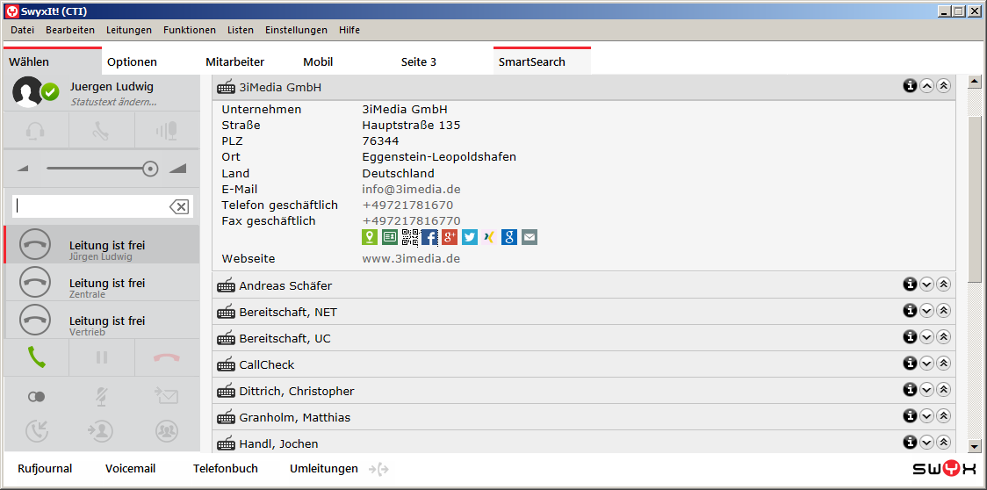Toggle the headset audio mode button

pyautogui.click(x=36, y=131)
